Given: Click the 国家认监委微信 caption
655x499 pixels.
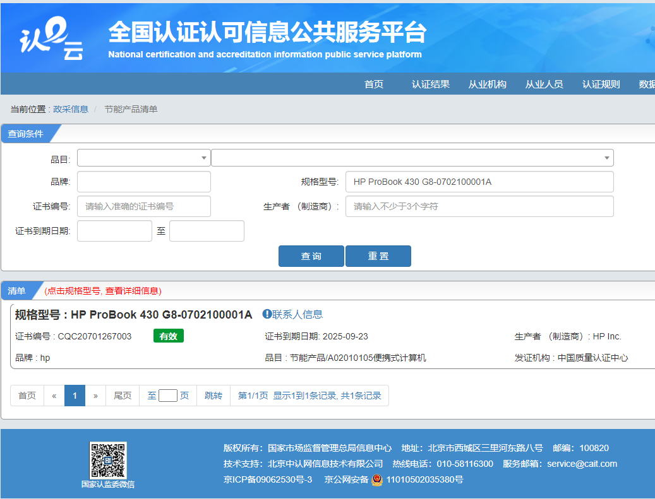Looking at the screenshot, I should click(x=108, y=484).
